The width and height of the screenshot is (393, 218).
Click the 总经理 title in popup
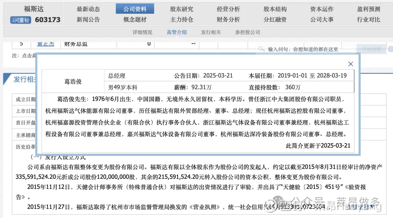tap(116, 76)
